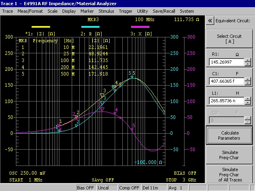
Task: Click the L1 value field 265.85736 n
Action: click(227, 101)
